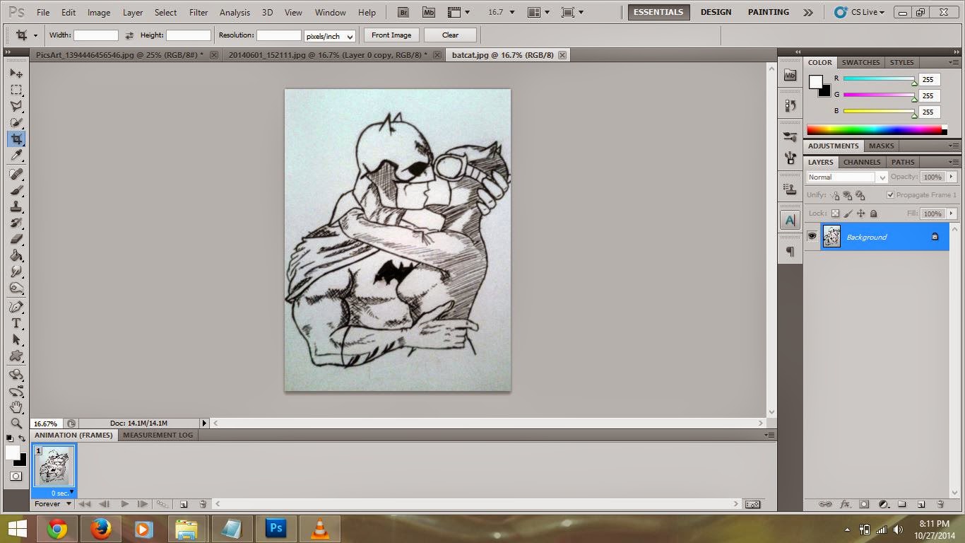Open the CS Live button
The width and height of the screenshot is (965, 543).
pos(859,12)
